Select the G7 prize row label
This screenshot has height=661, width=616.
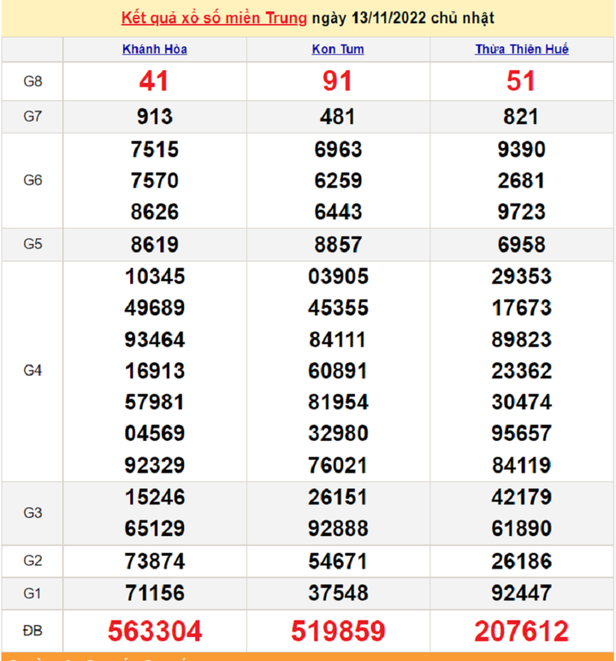pyautogui.click(x=33, y=116)
